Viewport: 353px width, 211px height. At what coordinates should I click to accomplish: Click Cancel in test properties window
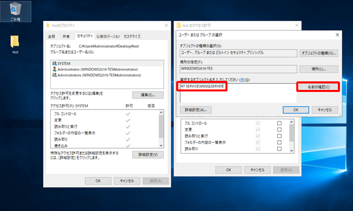pyautogui.click(x=127, y=181)
